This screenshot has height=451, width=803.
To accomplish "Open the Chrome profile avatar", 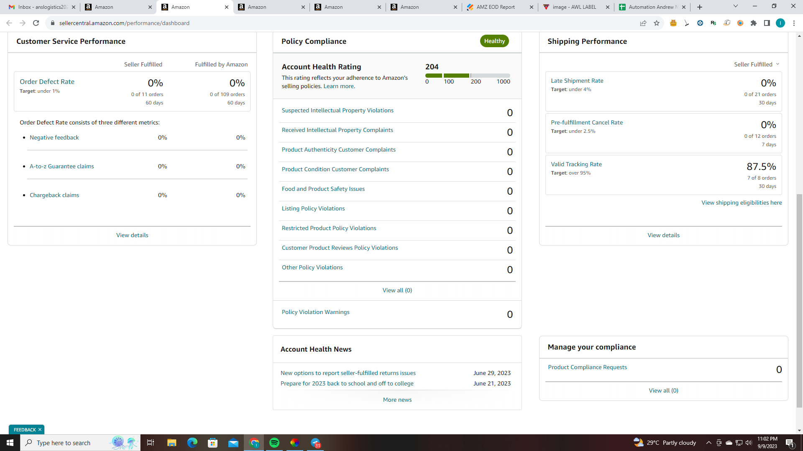I will (780, 23).
